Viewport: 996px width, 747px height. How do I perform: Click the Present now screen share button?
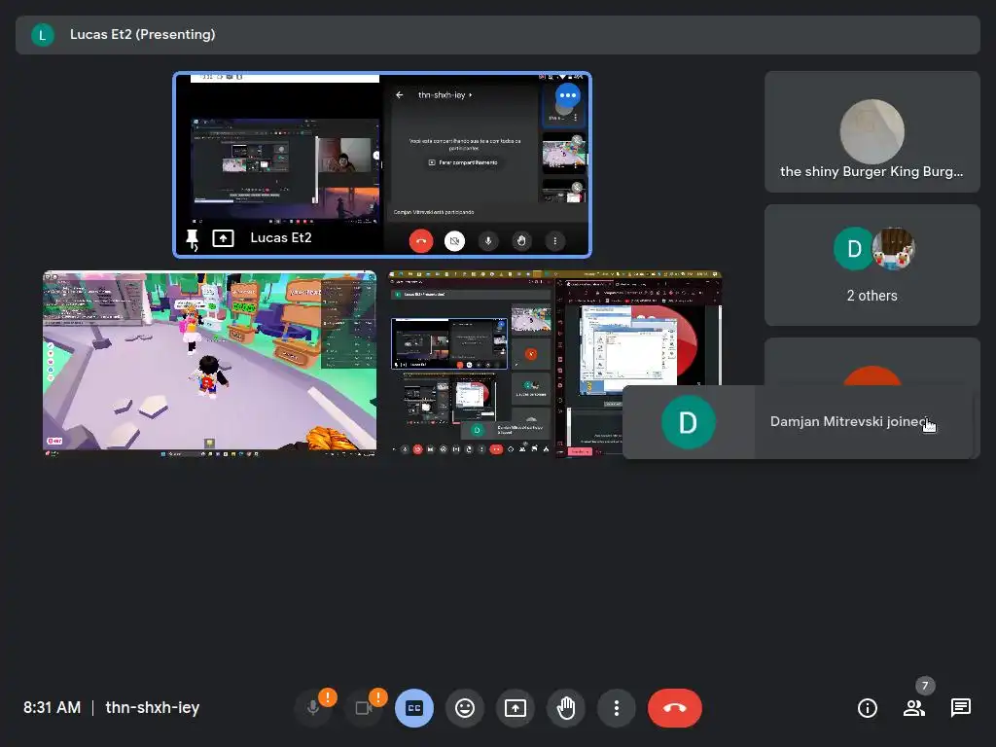click(516, 708)
